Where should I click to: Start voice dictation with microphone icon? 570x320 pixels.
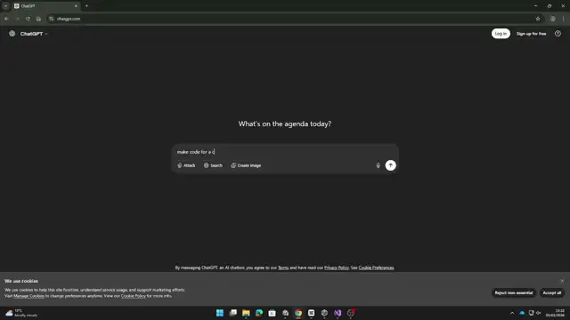378,165
